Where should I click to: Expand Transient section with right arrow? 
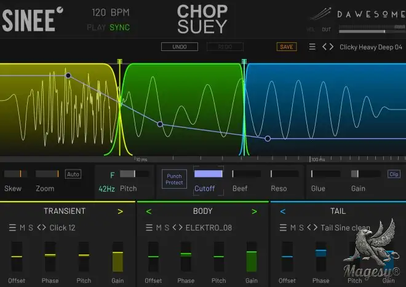[121, 211]
